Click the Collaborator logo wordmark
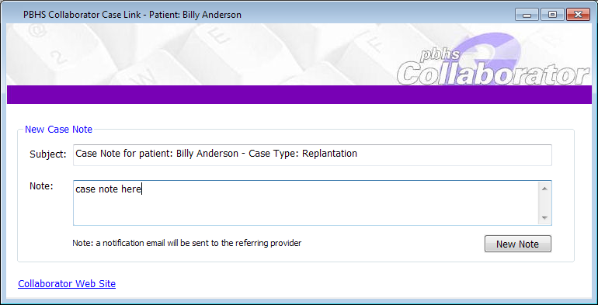 point(492,75)
